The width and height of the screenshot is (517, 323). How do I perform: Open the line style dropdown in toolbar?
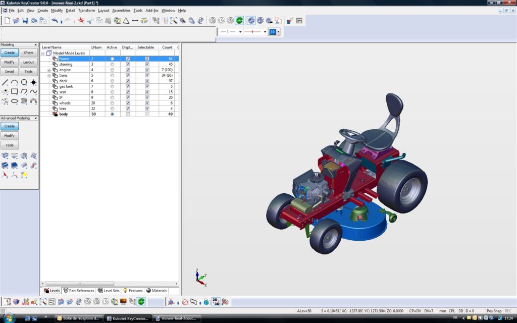[241, 32]
